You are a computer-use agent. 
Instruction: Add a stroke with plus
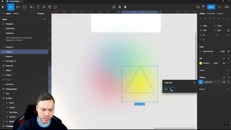pyautogui.click(x=228, y=70)
